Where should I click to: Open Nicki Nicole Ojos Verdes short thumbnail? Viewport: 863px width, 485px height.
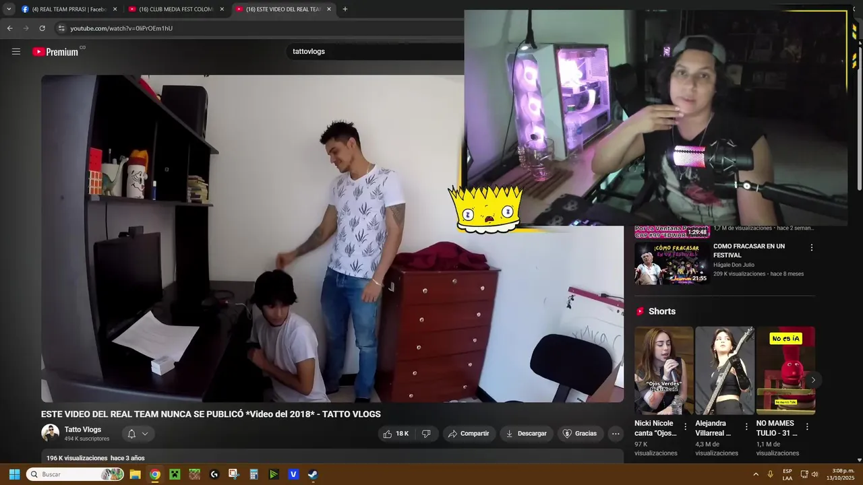[663, 370]
